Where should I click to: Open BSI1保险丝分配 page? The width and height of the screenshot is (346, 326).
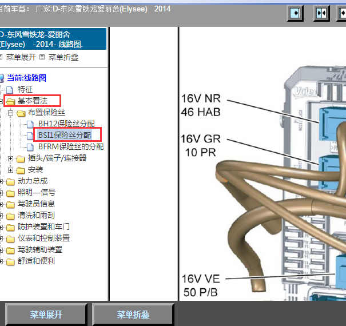[x=65, y=135]
